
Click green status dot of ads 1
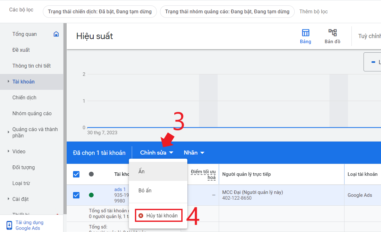[x=91, y=195]
